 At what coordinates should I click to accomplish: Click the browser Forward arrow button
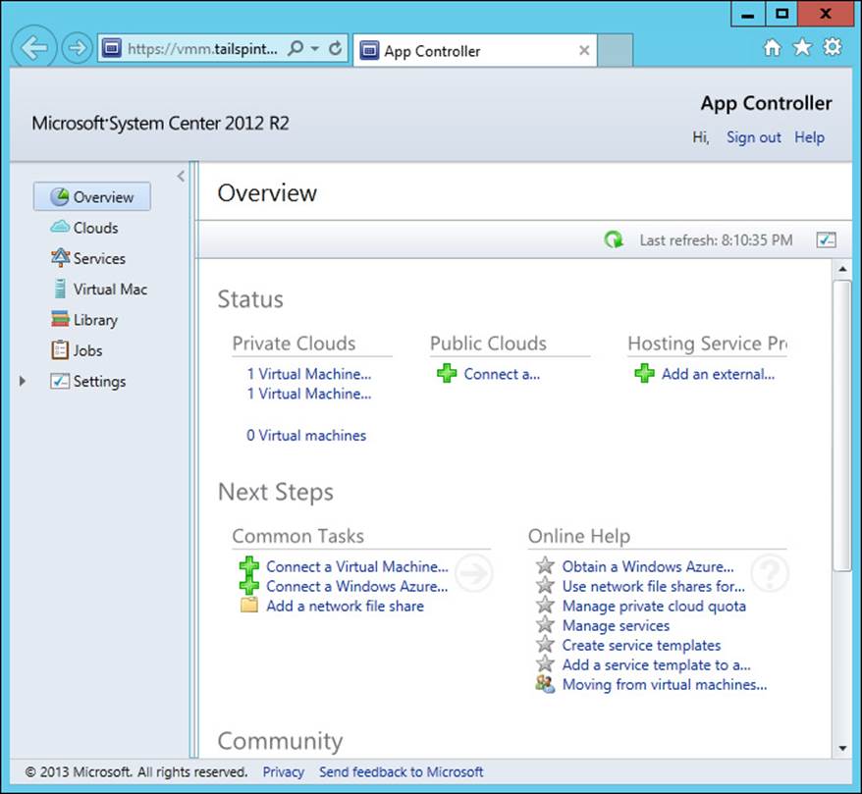pos(77,48)
